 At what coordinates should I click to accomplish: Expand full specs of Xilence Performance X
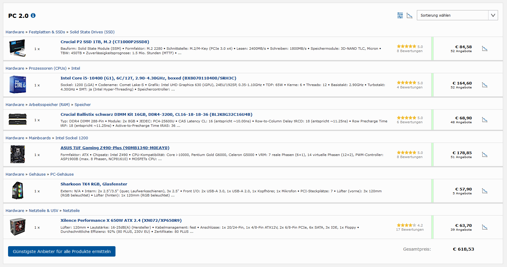pos(192,232)
